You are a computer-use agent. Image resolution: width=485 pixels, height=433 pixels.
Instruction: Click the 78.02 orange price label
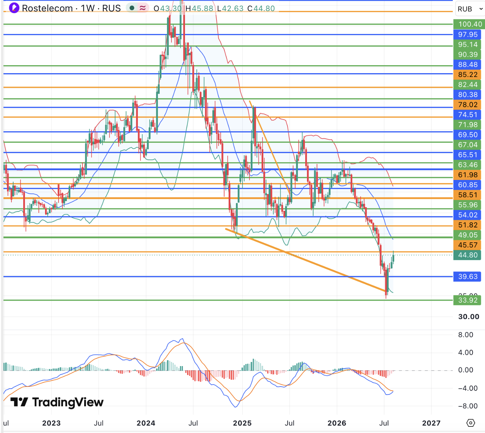(x=467, y=105)
